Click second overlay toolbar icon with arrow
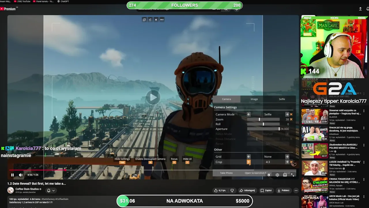The height and width of the screenshot is (208, 369). click(150, 20)
